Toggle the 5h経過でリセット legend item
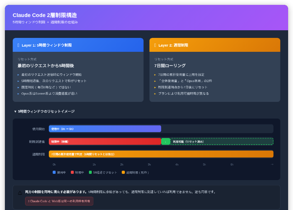Screen dimensions: 293x210 [103, 172]
